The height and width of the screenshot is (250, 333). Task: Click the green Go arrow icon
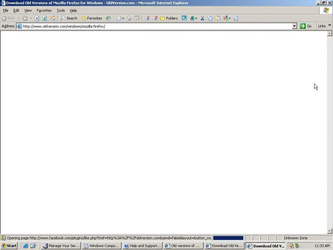tap(303, 26)
